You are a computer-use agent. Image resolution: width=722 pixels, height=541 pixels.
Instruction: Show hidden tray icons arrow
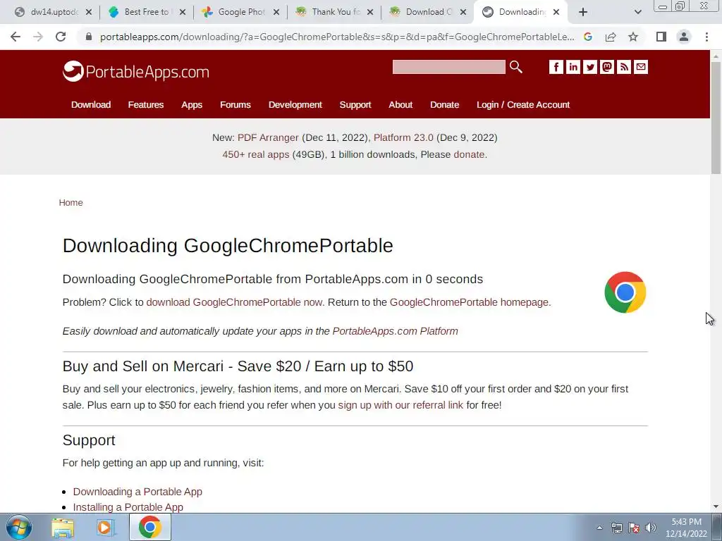pyautogui.click(x=599, y=528)
